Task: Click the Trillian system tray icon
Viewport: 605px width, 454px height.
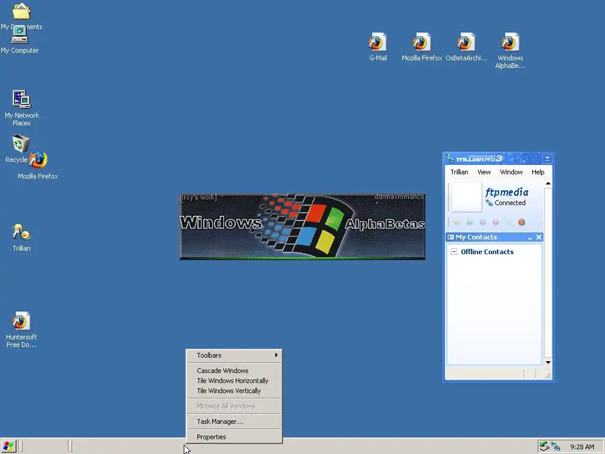Action: click(x=555, y=447)
